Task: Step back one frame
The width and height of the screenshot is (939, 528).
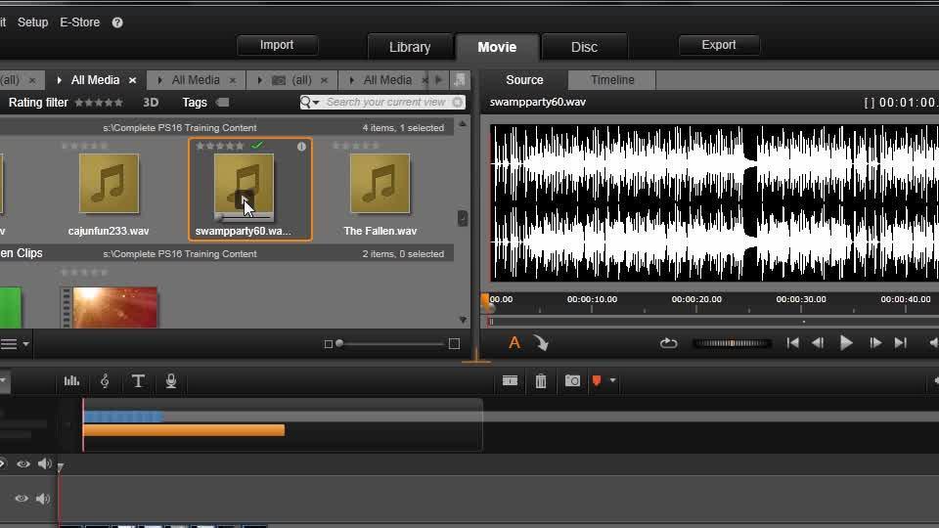Action: [818, 343]
